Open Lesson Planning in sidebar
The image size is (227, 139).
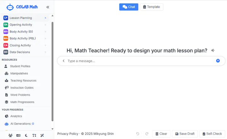click(x=21, y=18)
